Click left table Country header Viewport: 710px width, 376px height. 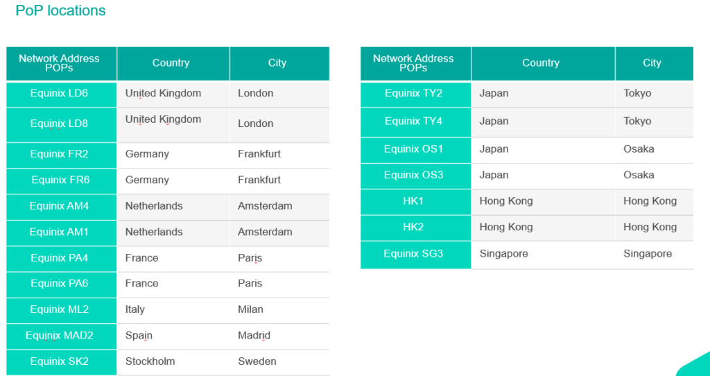tap(173, 63)
